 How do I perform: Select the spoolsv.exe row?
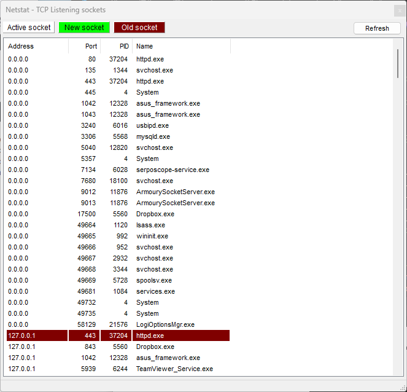[x=118, y=280]
